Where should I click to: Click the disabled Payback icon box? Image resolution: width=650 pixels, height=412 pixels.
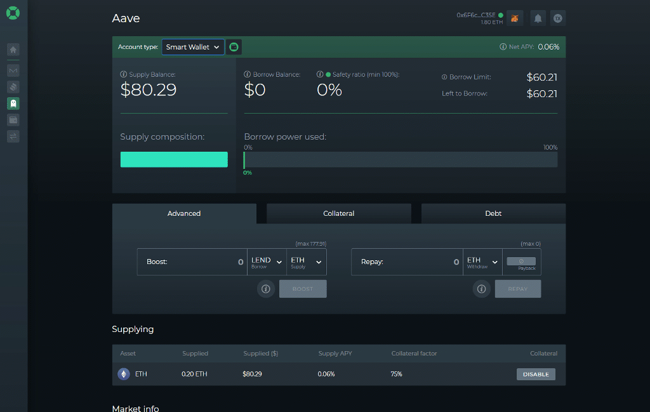[522, 261]
